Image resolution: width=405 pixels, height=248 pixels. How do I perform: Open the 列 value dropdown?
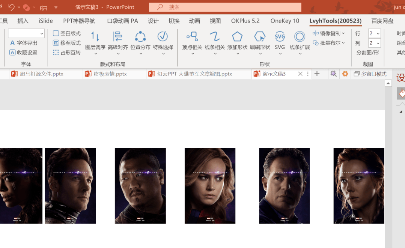(378, 43)
